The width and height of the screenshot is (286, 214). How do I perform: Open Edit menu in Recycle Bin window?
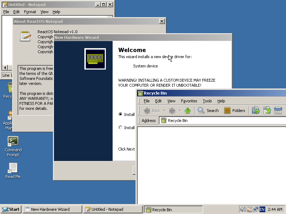158,101
